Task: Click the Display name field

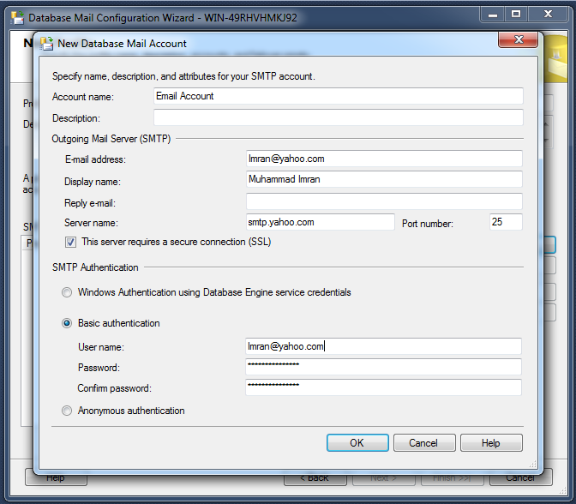Action: point(383,179)
